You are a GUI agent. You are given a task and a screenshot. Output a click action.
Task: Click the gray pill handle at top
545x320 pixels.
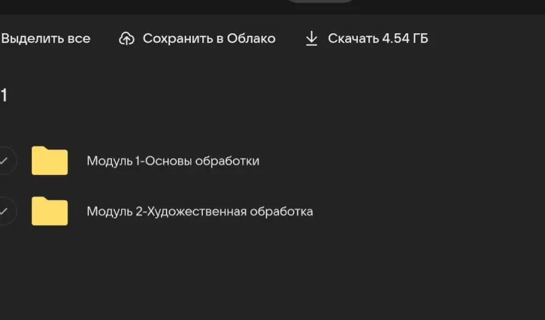(320, 1)
